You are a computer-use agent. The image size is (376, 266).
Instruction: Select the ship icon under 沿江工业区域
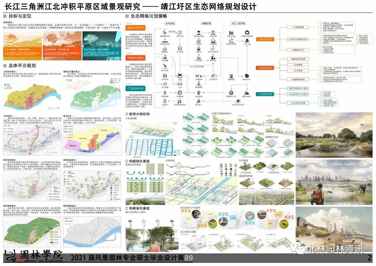(247, 93)
